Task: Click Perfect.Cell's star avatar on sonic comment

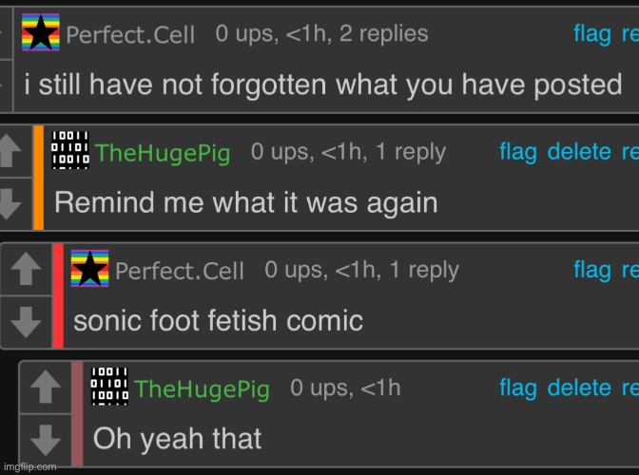Action: (89, 270)
